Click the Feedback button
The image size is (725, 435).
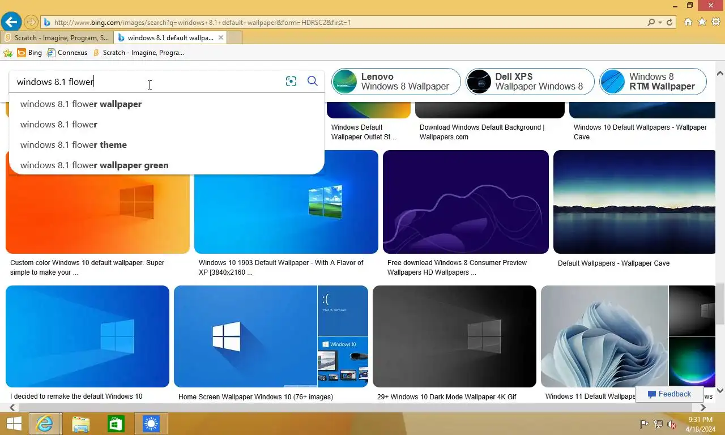[669, 394]
